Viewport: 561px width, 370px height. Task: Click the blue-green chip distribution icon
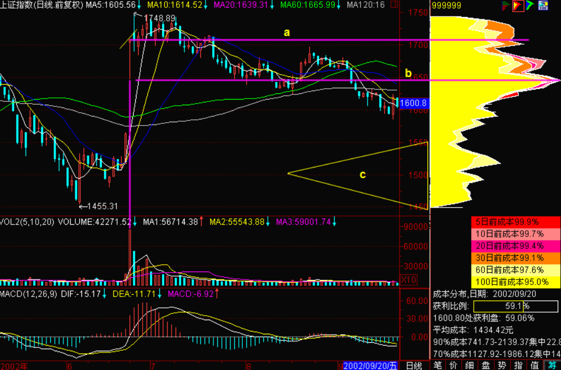click(x=529, y=6)
